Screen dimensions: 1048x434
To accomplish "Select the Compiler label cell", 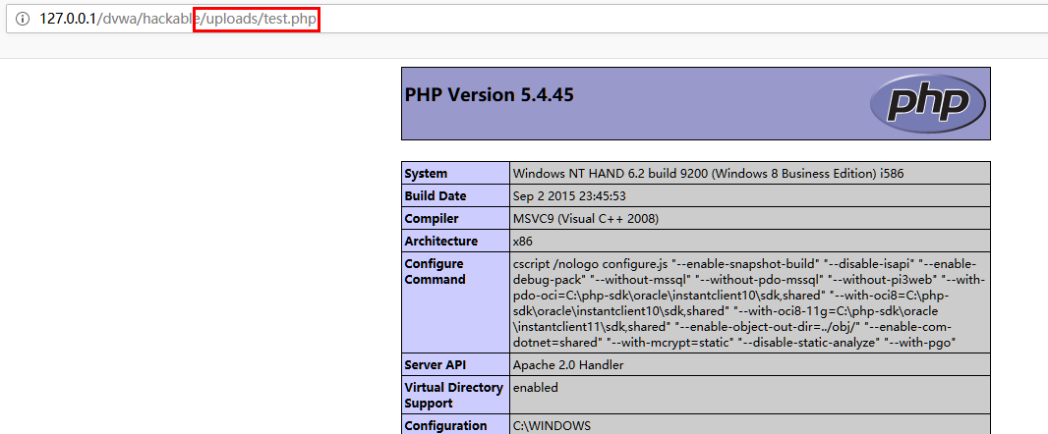I will click(x=432, y=219).
